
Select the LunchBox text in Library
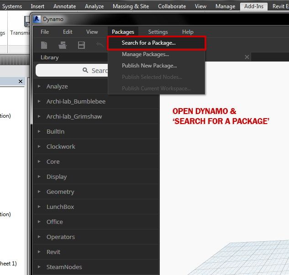[60, 207]
